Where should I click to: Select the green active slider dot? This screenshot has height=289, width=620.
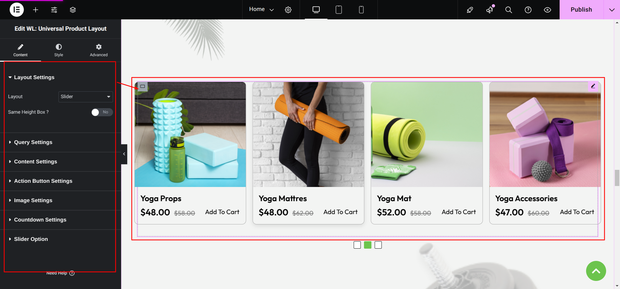point(367,245)
